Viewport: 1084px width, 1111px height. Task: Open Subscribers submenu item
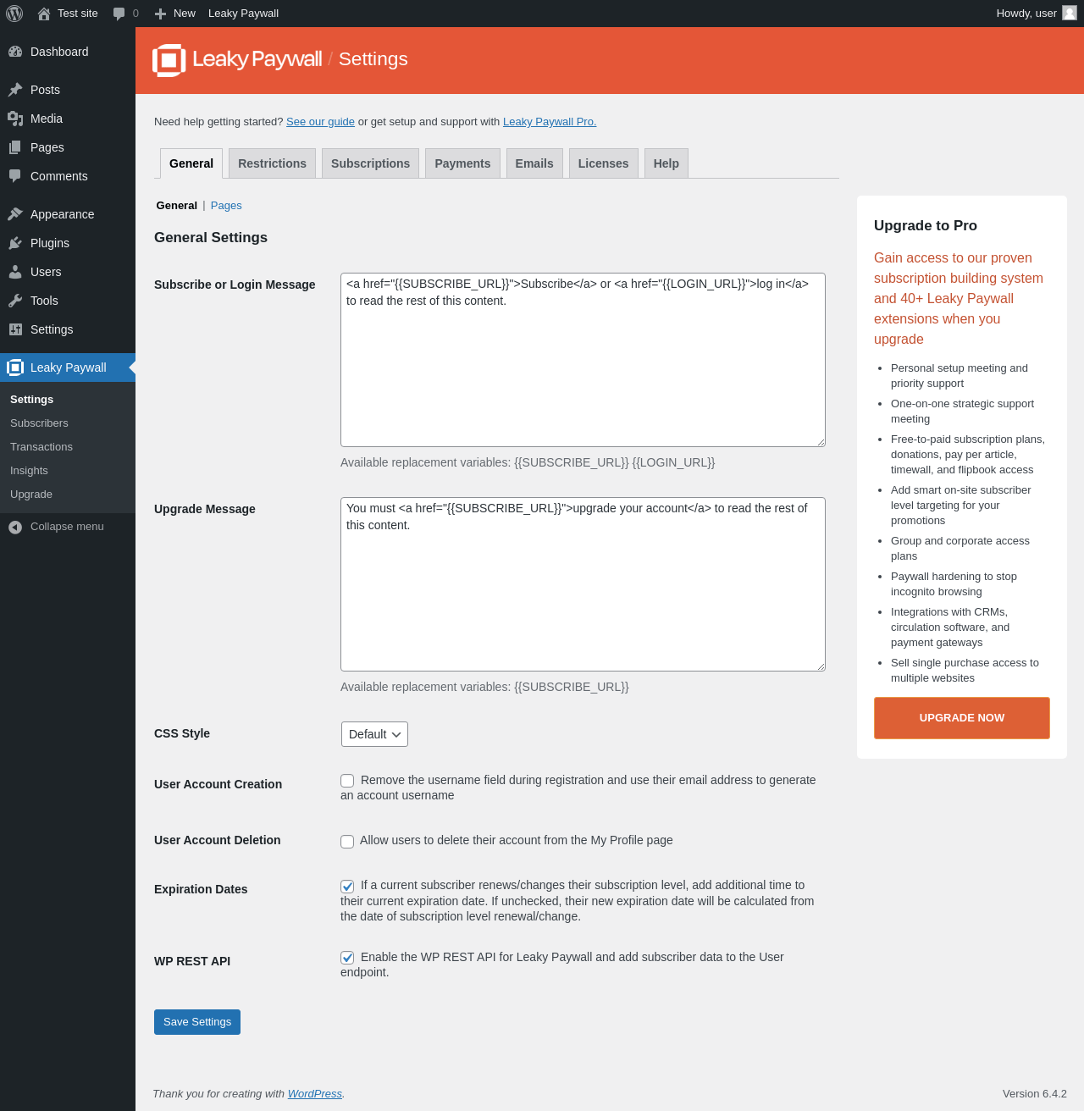click(39, 423)
